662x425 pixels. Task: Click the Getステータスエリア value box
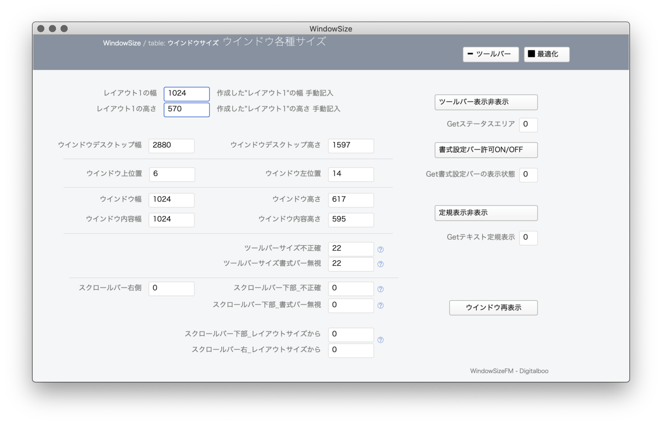[528, 125]
